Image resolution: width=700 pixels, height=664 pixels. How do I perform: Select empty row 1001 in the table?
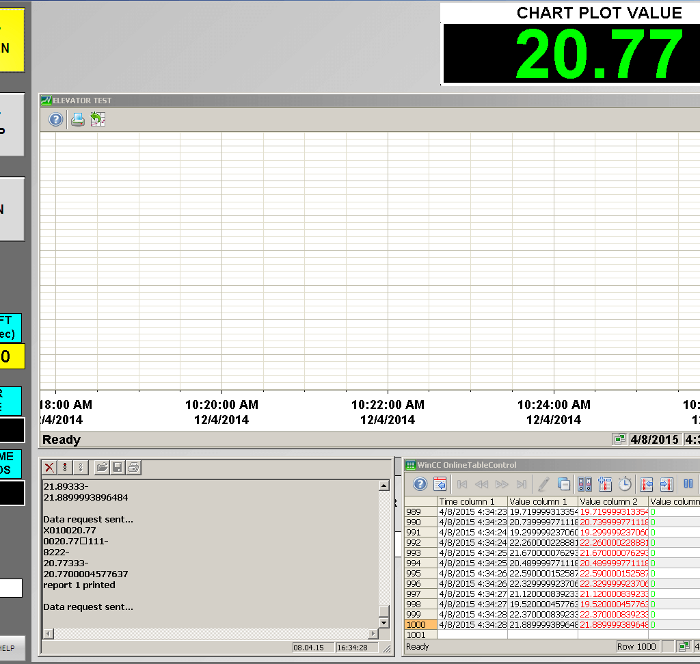point(421,635)
